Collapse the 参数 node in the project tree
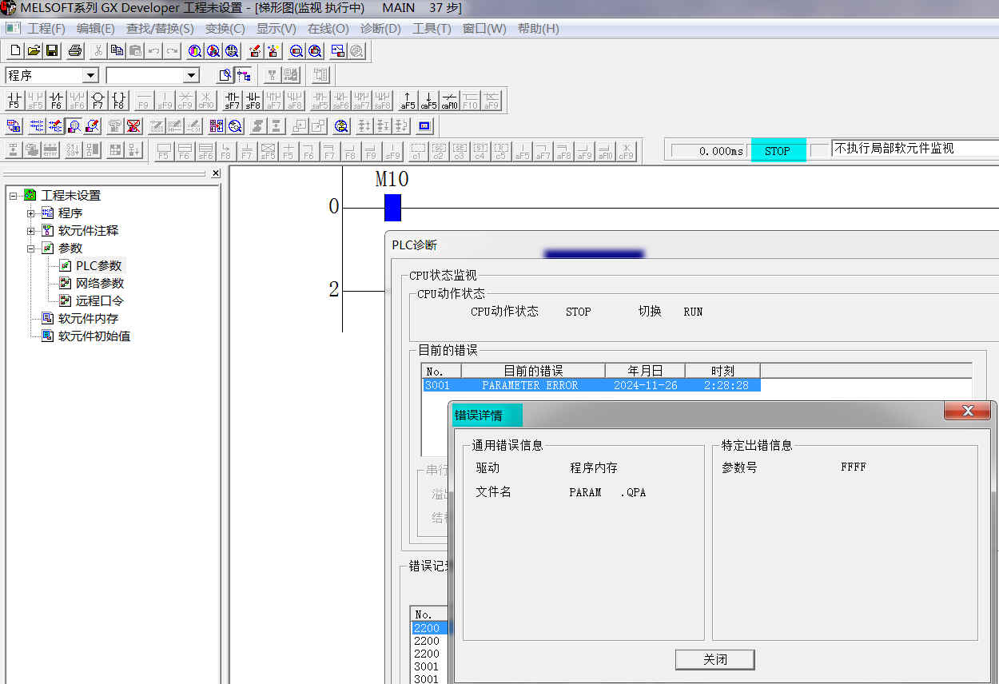The image size is (999, 684). click(x=31, y=249)
